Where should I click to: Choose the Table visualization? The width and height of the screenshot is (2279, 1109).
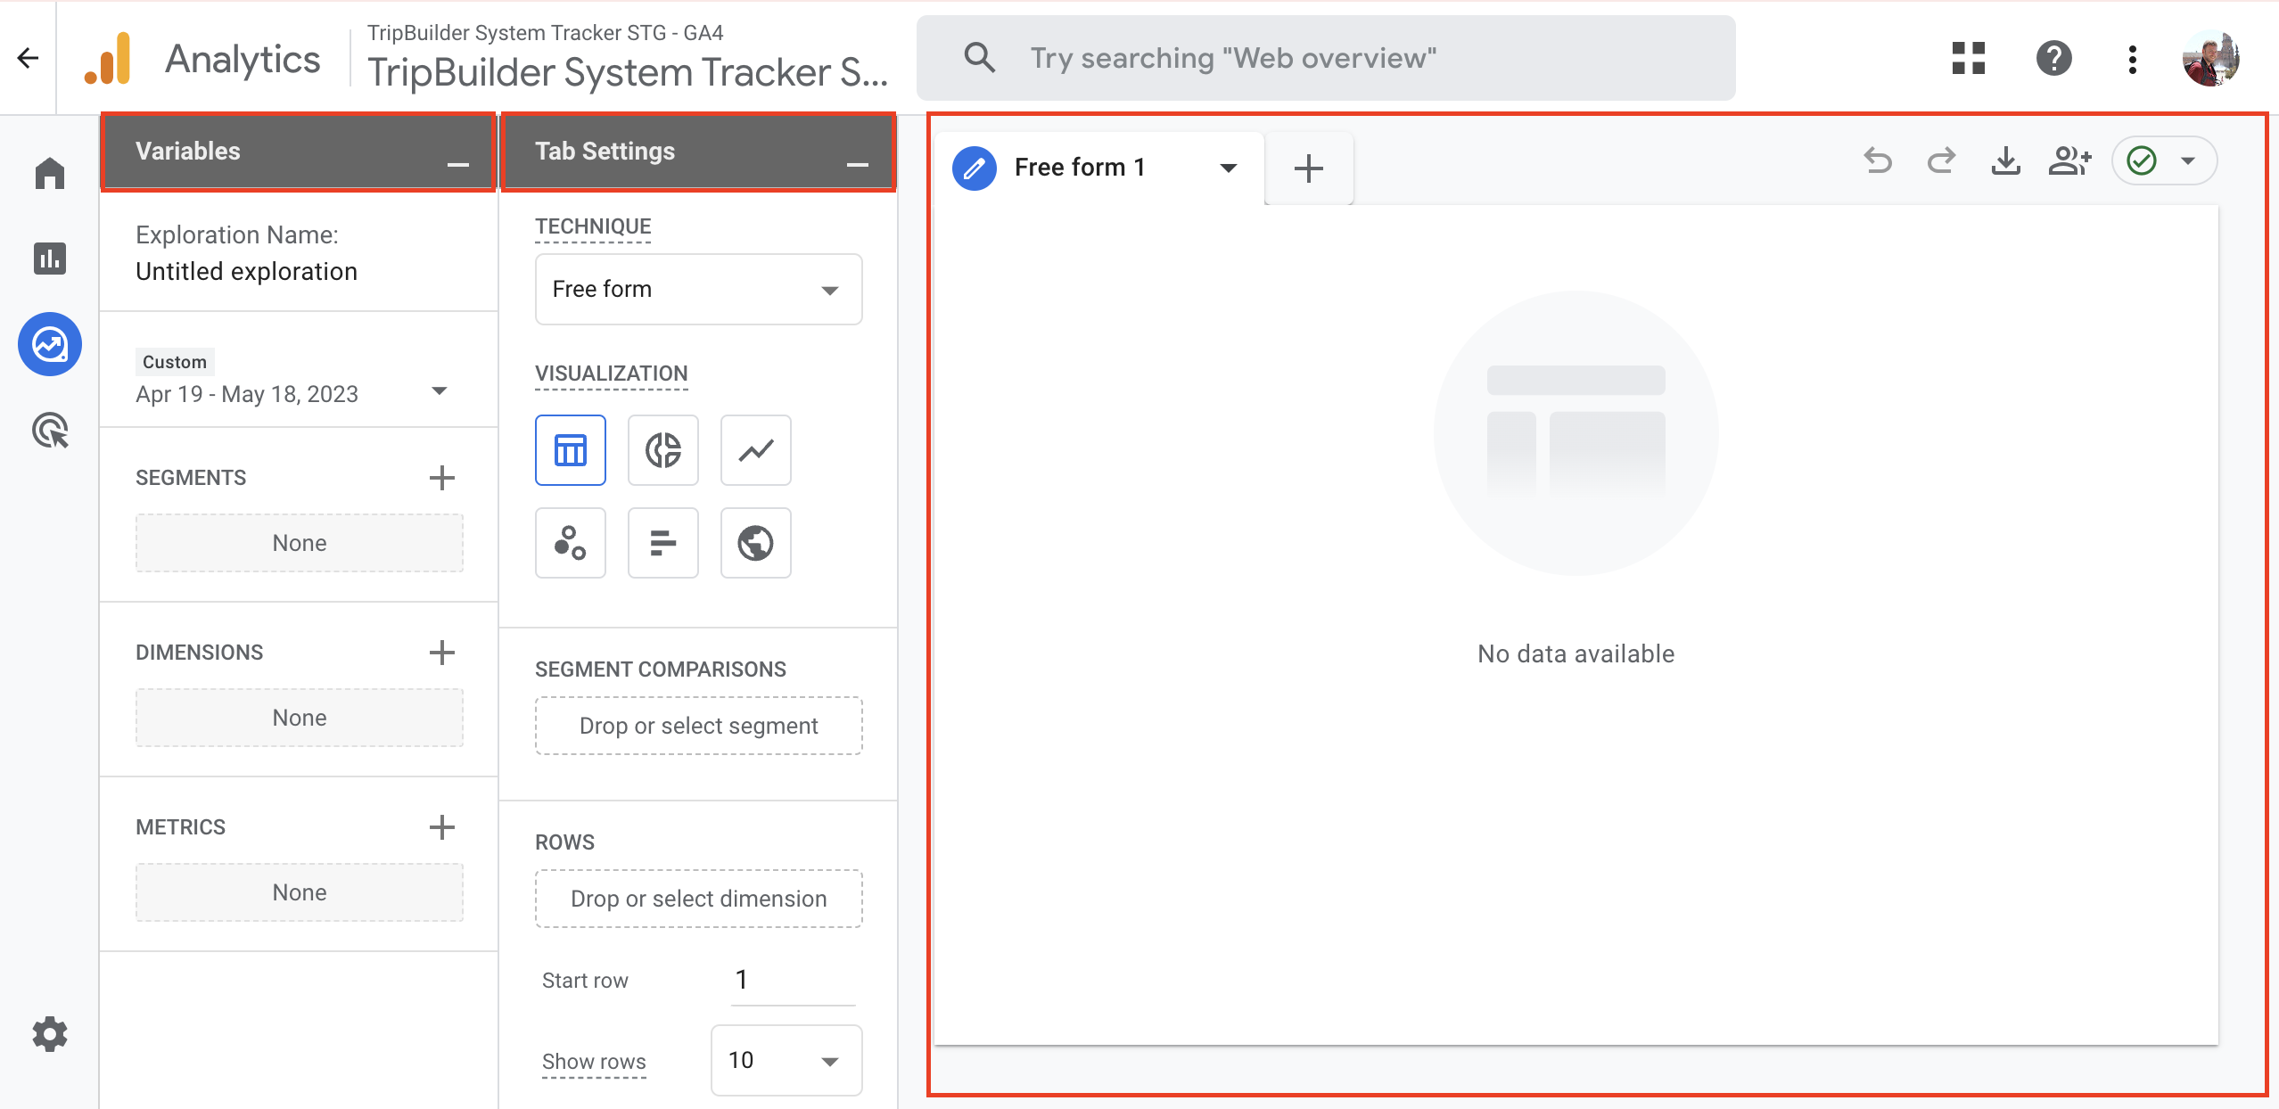coord(571,450)
